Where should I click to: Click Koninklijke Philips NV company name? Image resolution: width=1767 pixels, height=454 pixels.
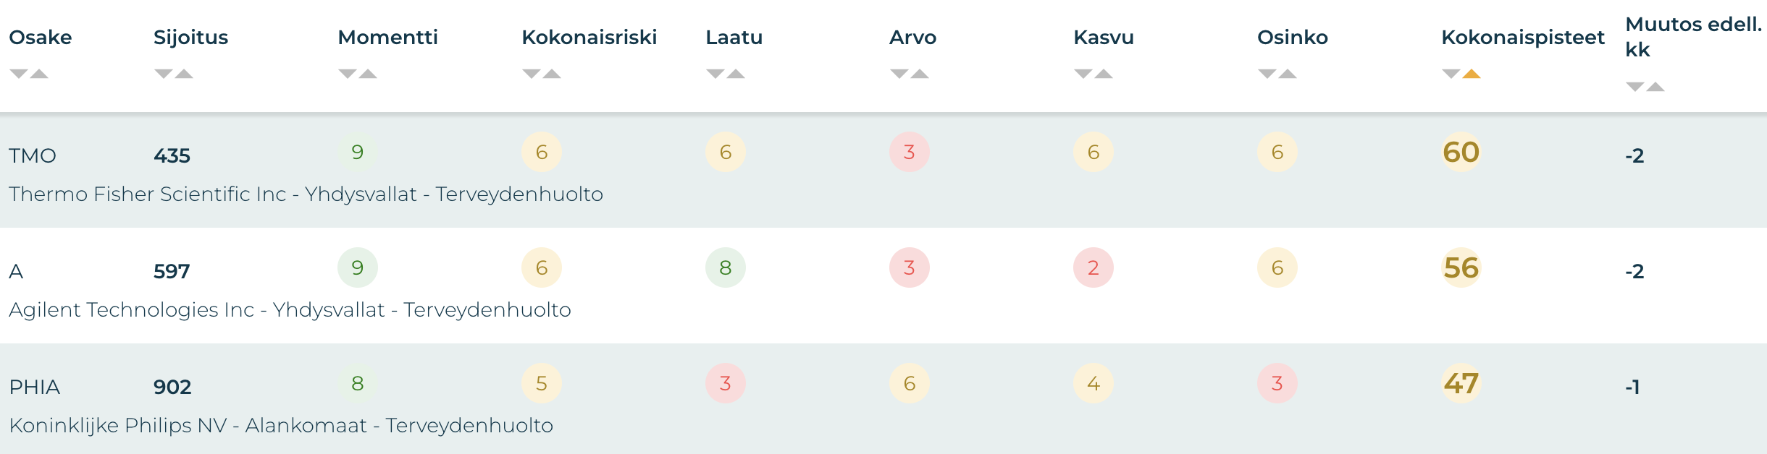[281, 426]
